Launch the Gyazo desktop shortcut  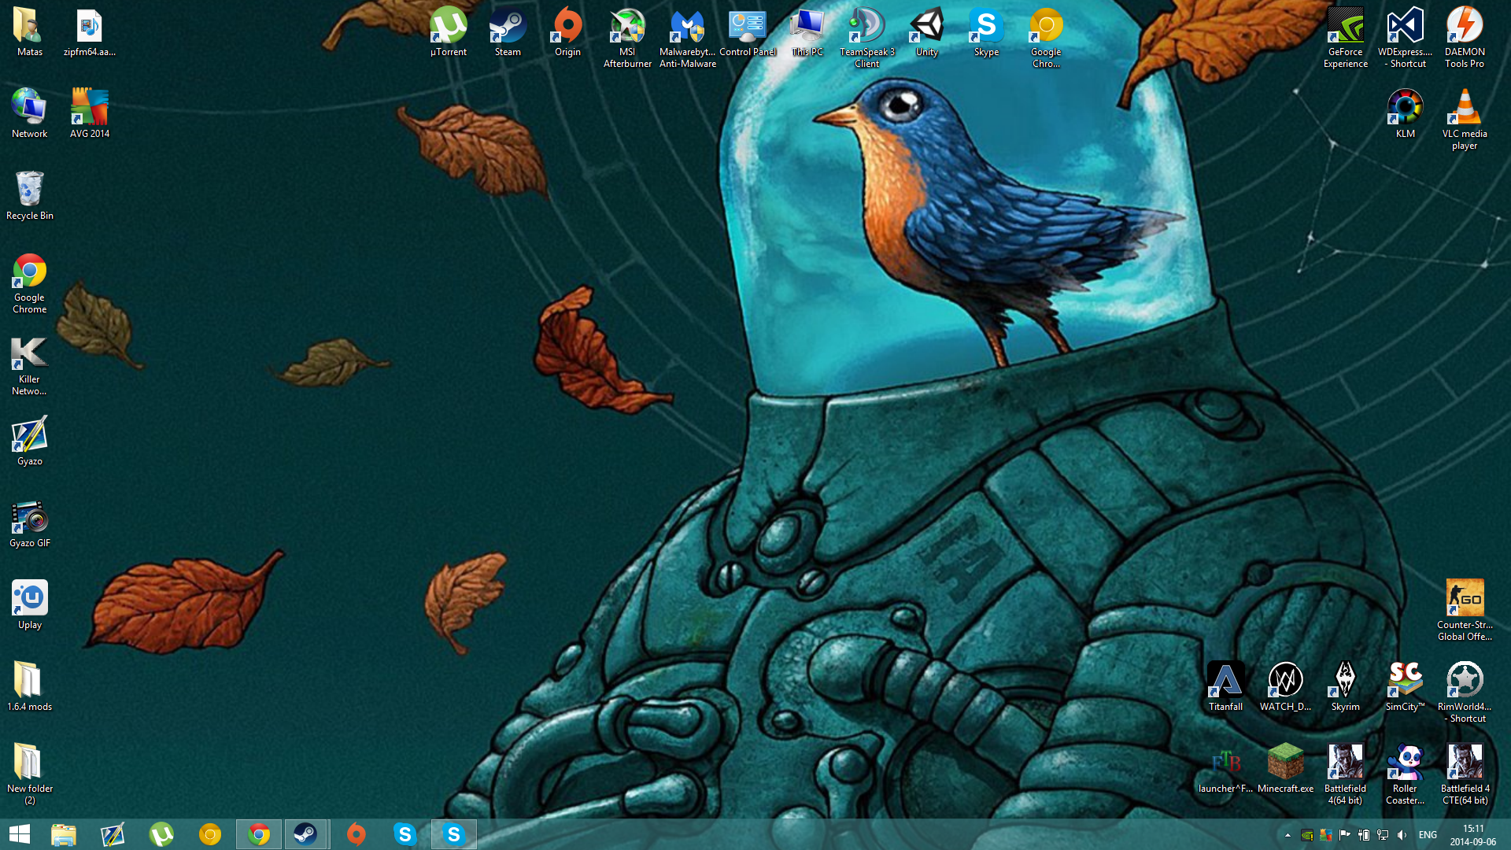(x=30, y=441)
